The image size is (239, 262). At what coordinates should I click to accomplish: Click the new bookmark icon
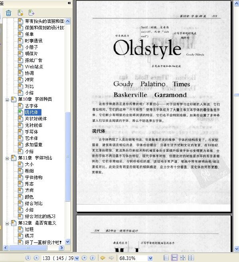click(x=20, y=13)
